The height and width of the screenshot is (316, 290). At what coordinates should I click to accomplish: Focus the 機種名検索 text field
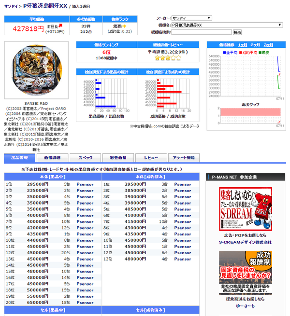point(202,32)
